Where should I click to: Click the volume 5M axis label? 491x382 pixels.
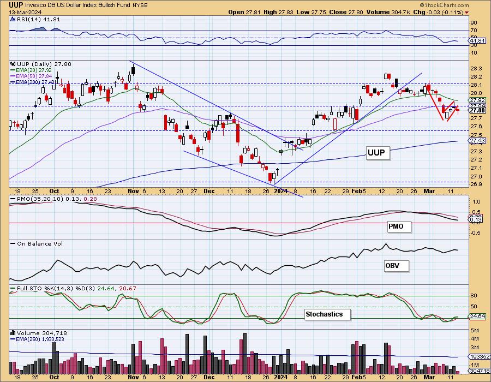(x=475, y=331)
